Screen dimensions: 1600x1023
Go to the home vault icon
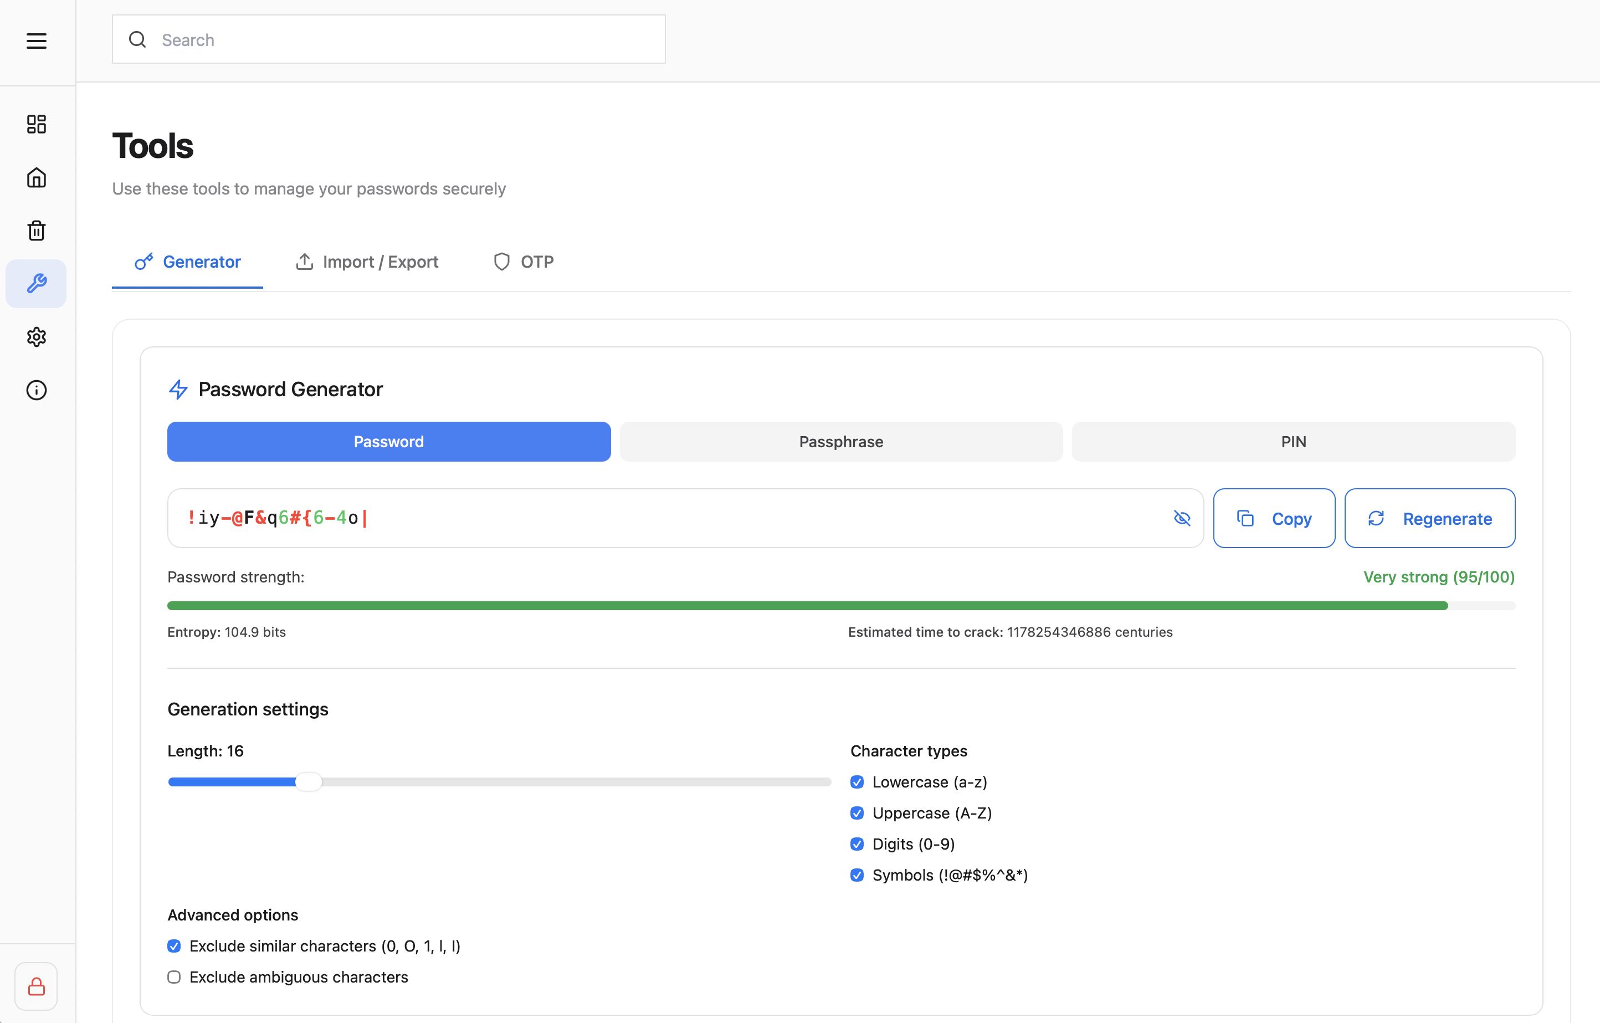[x=37, y=177]
